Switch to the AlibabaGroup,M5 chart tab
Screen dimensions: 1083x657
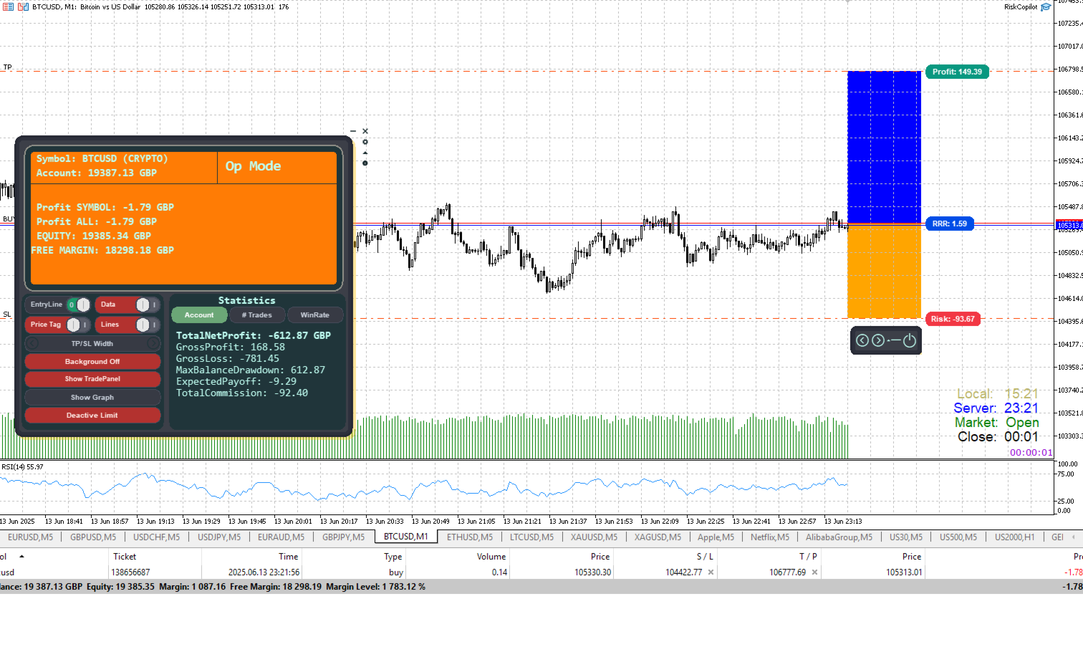pos(839,537)
